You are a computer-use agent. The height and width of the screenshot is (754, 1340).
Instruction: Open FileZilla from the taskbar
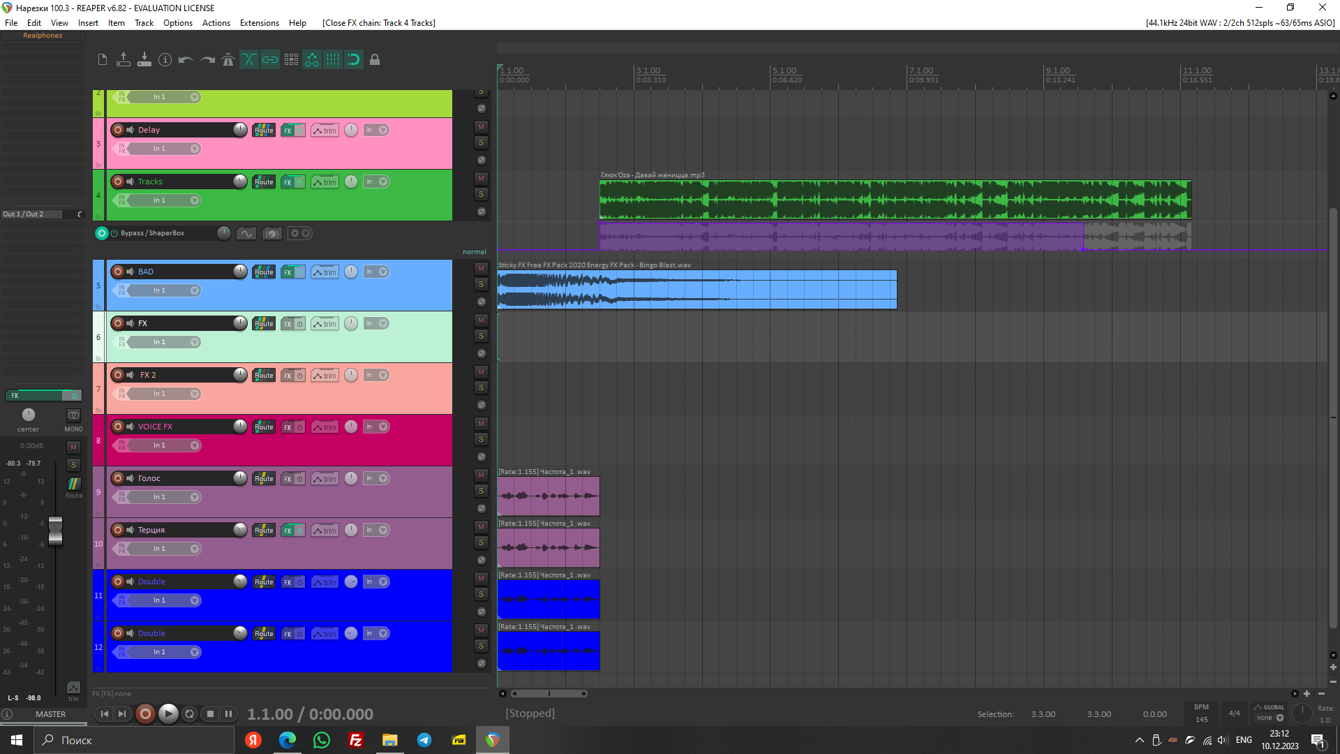(356, 740)
